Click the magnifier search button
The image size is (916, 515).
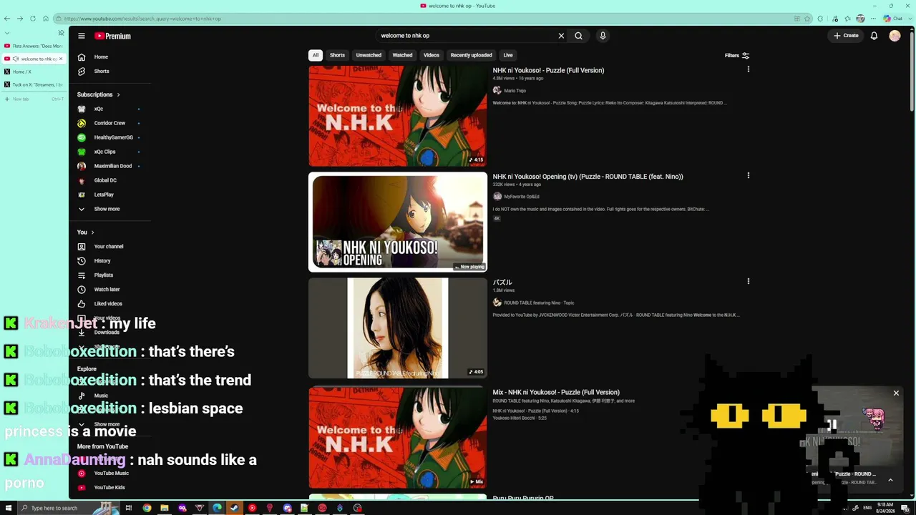(x=578, y=36)
